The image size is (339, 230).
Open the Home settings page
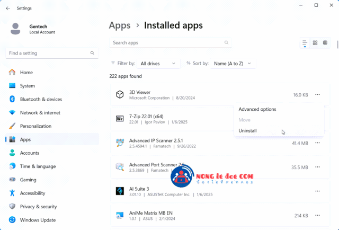point(52,72)
